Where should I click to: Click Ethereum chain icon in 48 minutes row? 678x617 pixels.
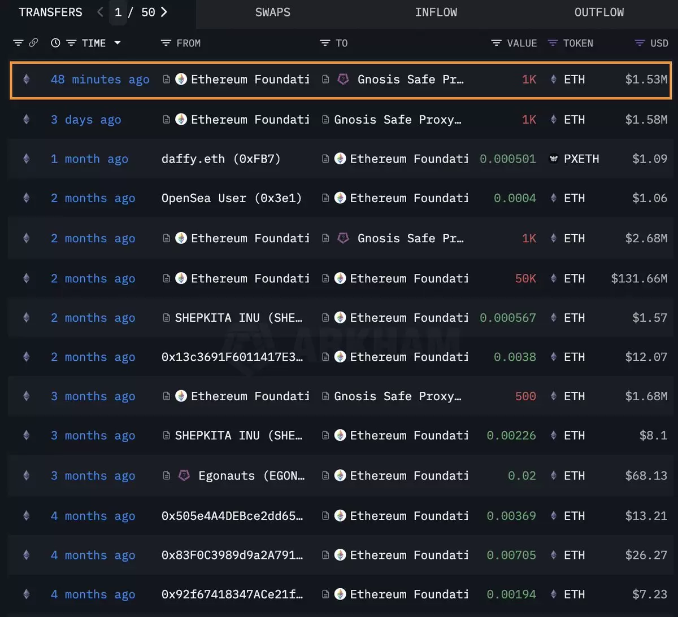[26, 80]
